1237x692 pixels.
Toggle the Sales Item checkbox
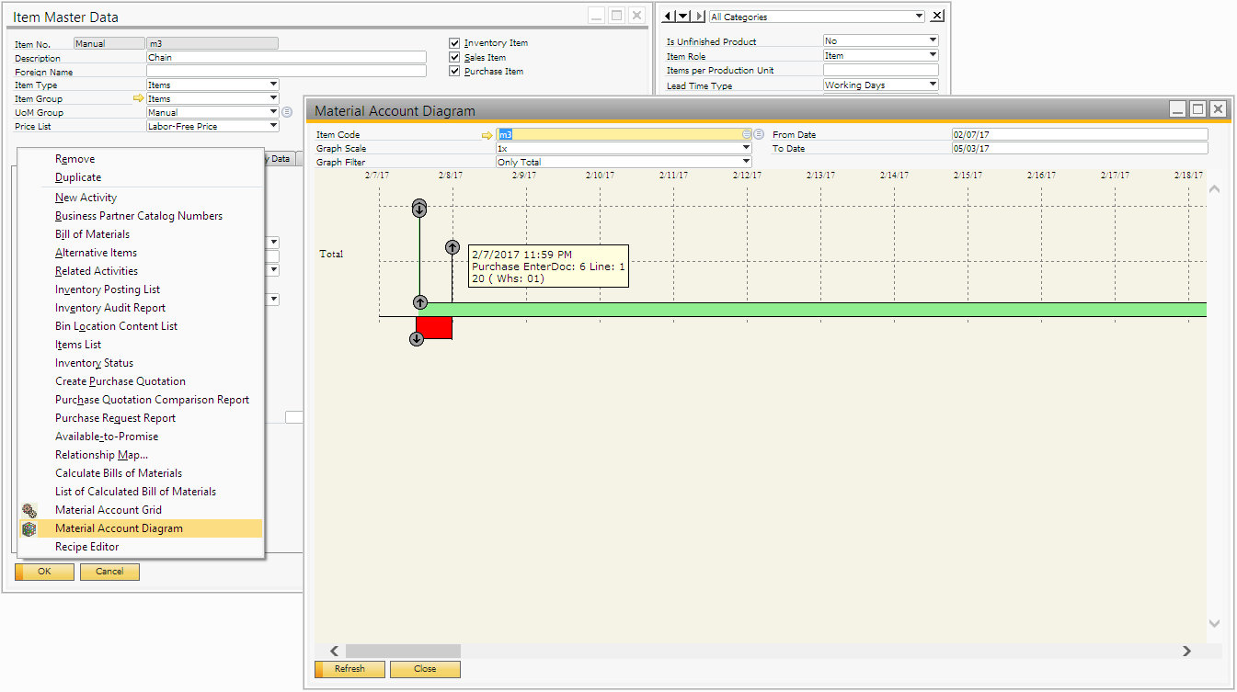(454, 57)
